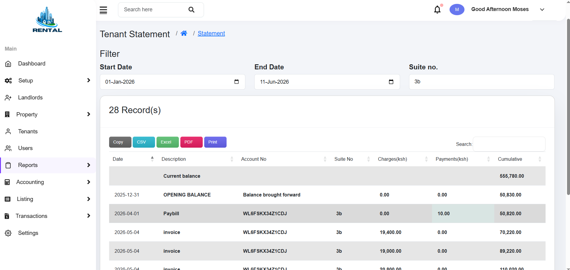Export table as PDF
The width and height of the screenshot is (570, 270).
[x=191, y=142]
